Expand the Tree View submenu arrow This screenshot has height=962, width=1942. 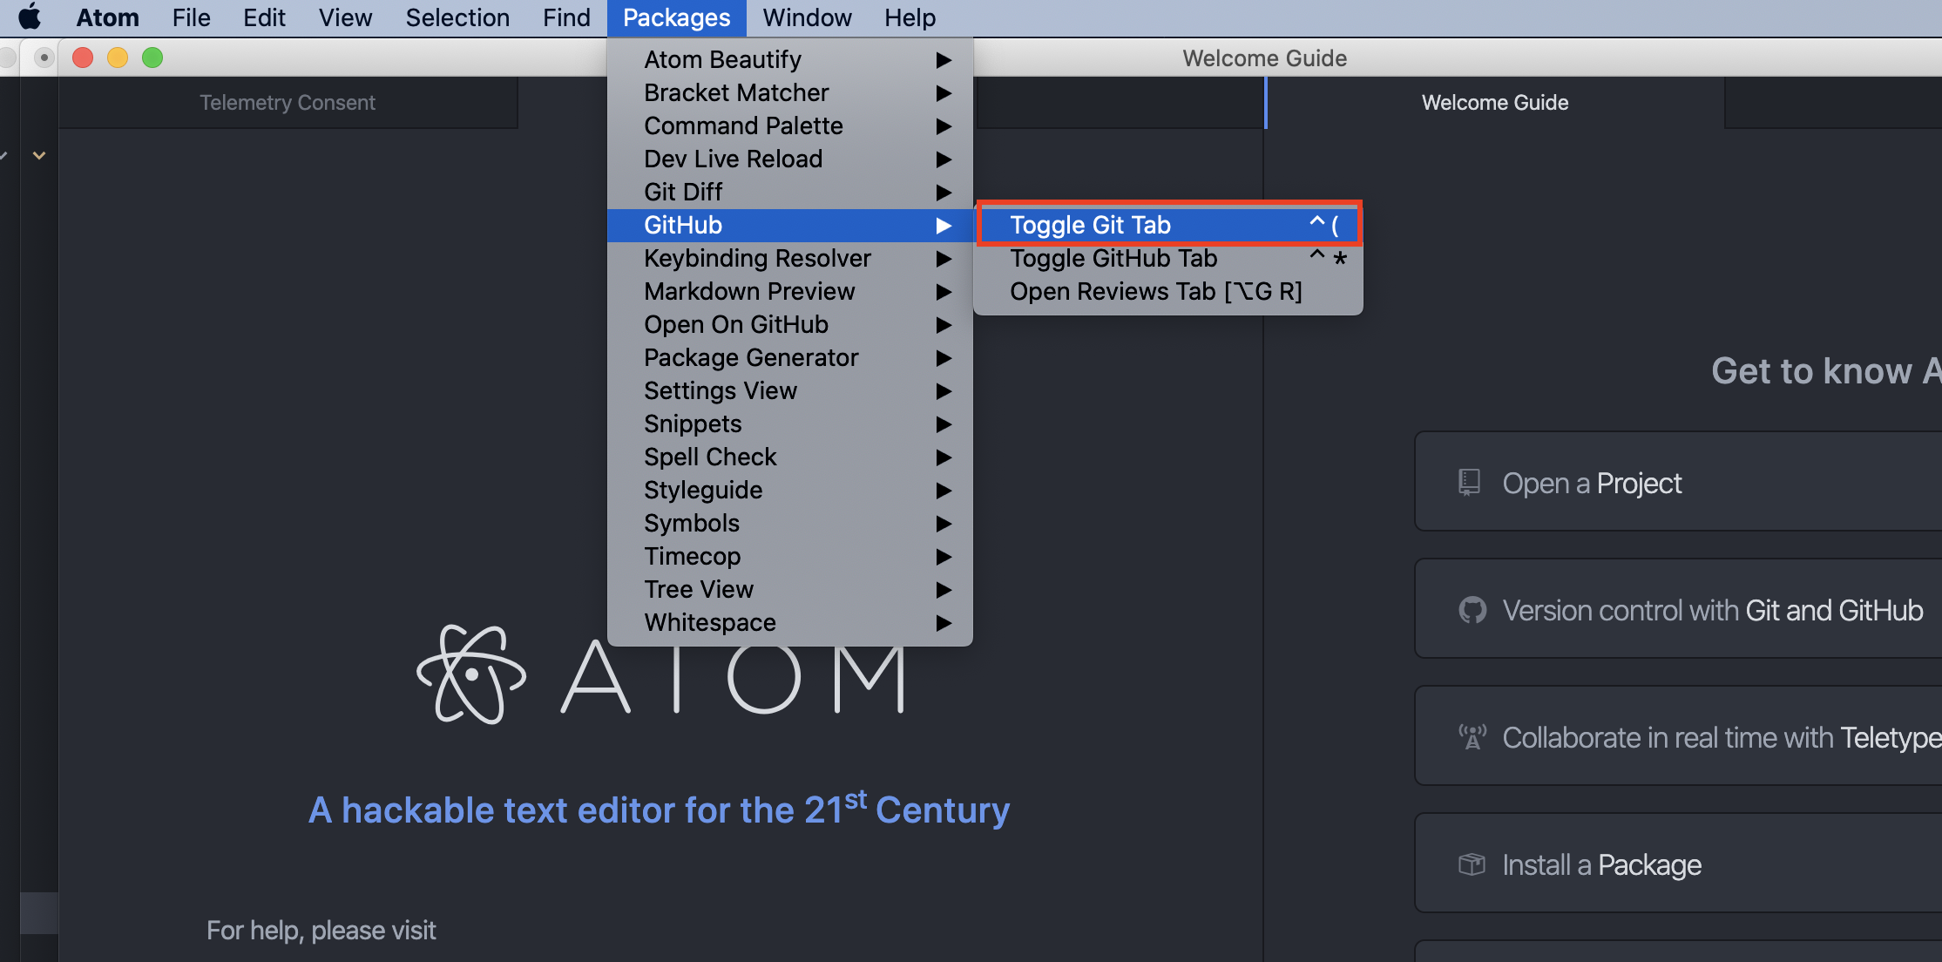tap(944, 590)
